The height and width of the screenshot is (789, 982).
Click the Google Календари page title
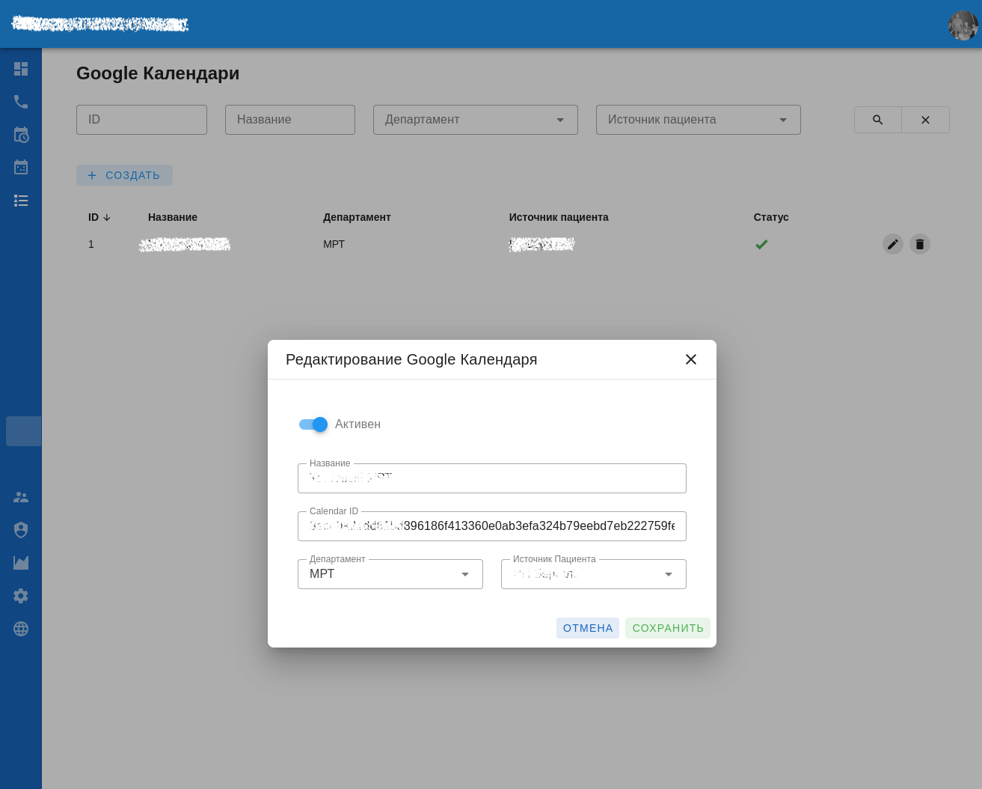pyautogui.click(x=158, y=73)
